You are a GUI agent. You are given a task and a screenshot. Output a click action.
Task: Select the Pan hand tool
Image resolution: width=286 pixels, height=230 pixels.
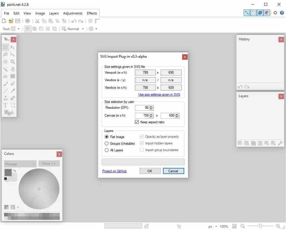click(12, 69)
